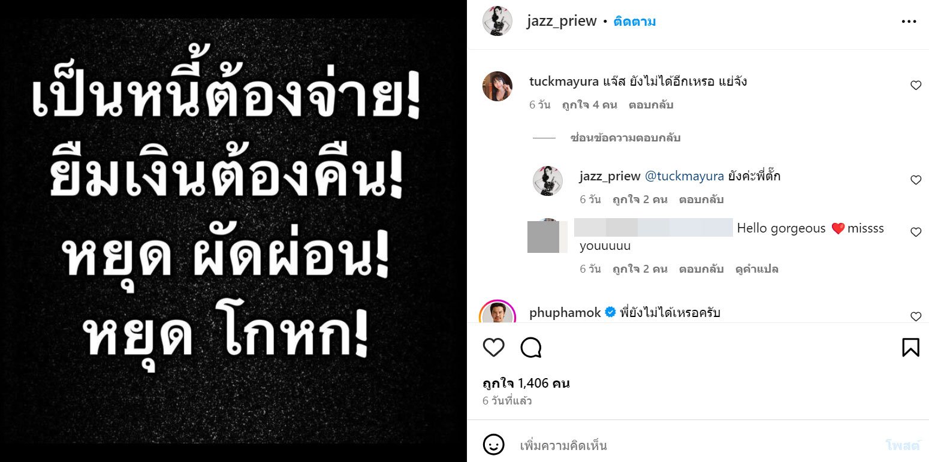Open the emoji picker smiley icon
The width and height of the screenshot is (929, 462).
(493, 445)
